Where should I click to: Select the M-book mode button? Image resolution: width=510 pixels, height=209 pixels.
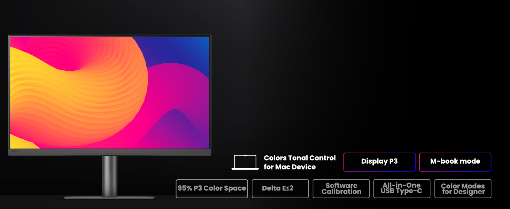[x=455, y=162]
